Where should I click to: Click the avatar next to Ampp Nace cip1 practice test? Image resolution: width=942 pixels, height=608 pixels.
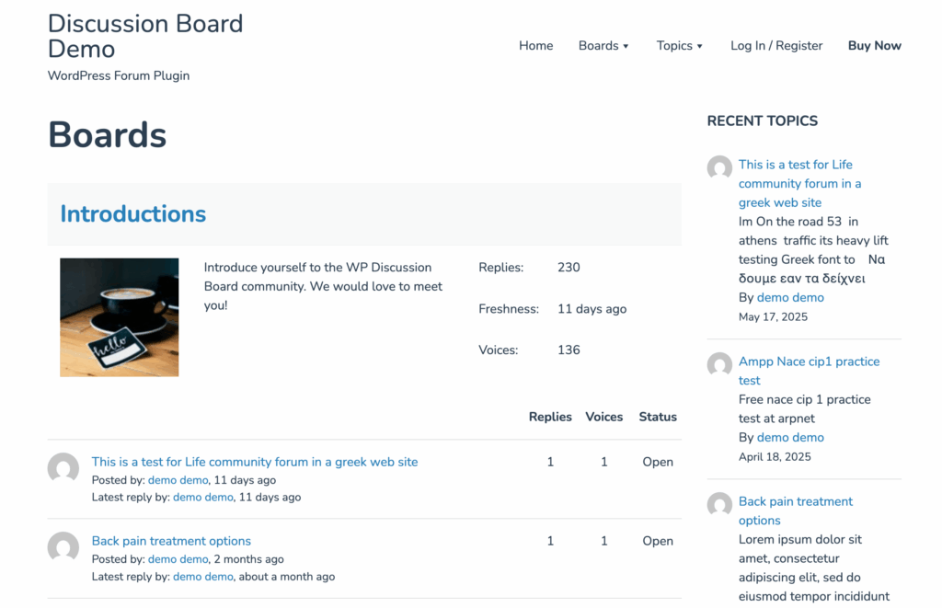[x=719, y=365]
